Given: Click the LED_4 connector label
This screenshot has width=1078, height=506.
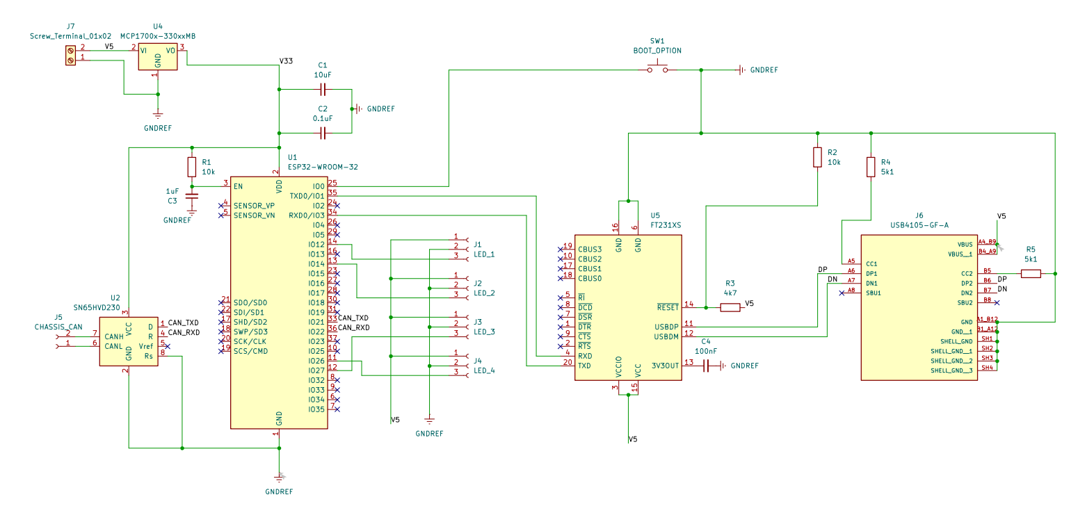Looking at the screenshot, I should [x=484, y=370].
